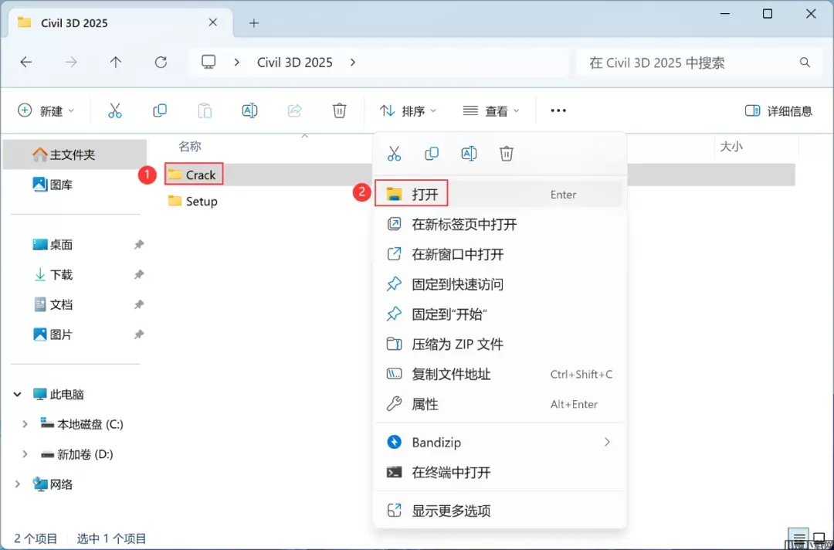
Task: Switch to details list view icon
Action: pos(799,538)
